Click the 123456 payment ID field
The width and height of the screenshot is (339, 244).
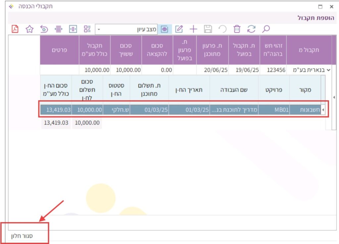click(273, 70)
